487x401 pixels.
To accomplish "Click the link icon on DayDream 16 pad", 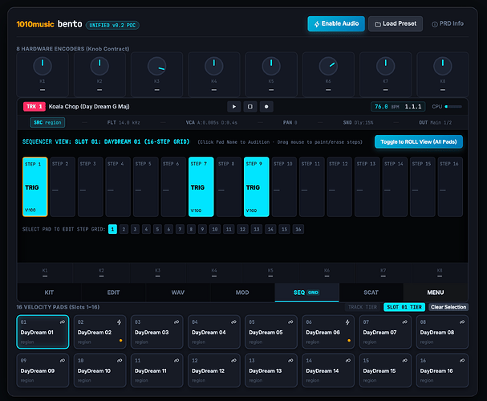I will click(462, 361).
